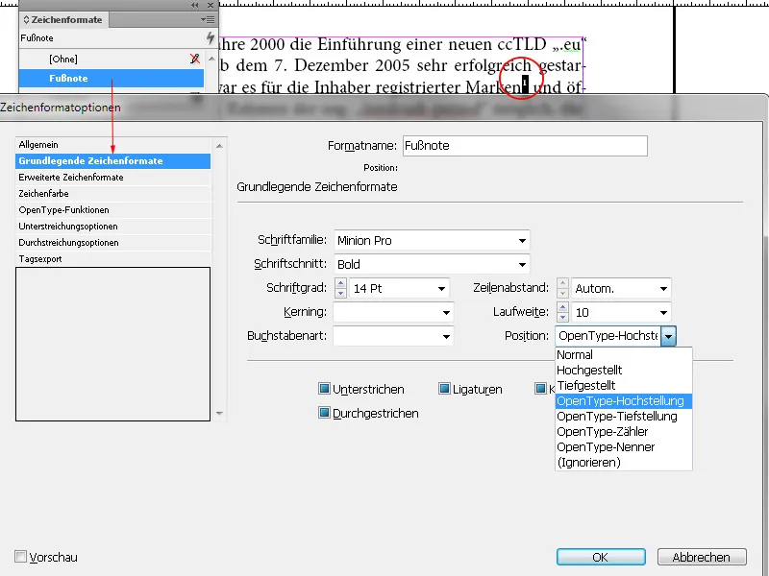Open the Schriftfamilie dropdown
Image resolution: width=769 pixels, height=576 pixels.
522,241
